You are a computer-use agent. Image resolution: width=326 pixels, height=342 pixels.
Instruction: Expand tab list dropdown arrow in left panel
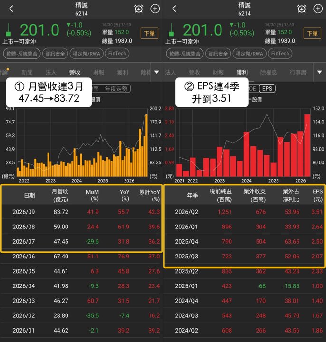(x=157, y=72)
